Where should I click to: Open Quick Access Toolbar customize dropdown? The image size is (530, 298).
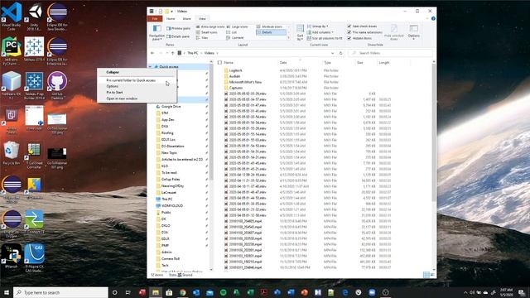(x=172, y=11)
